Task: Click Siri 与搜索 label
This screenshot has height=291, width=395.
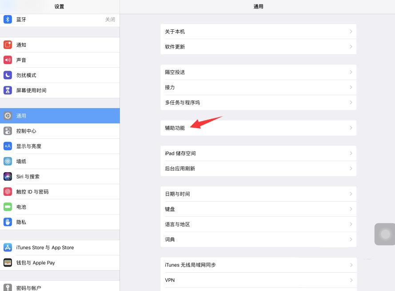Action: coord(28,177)
